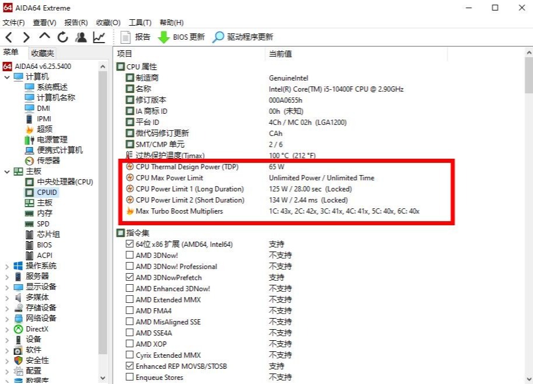Click the 驱动程序更新 button

click(243, 37)
